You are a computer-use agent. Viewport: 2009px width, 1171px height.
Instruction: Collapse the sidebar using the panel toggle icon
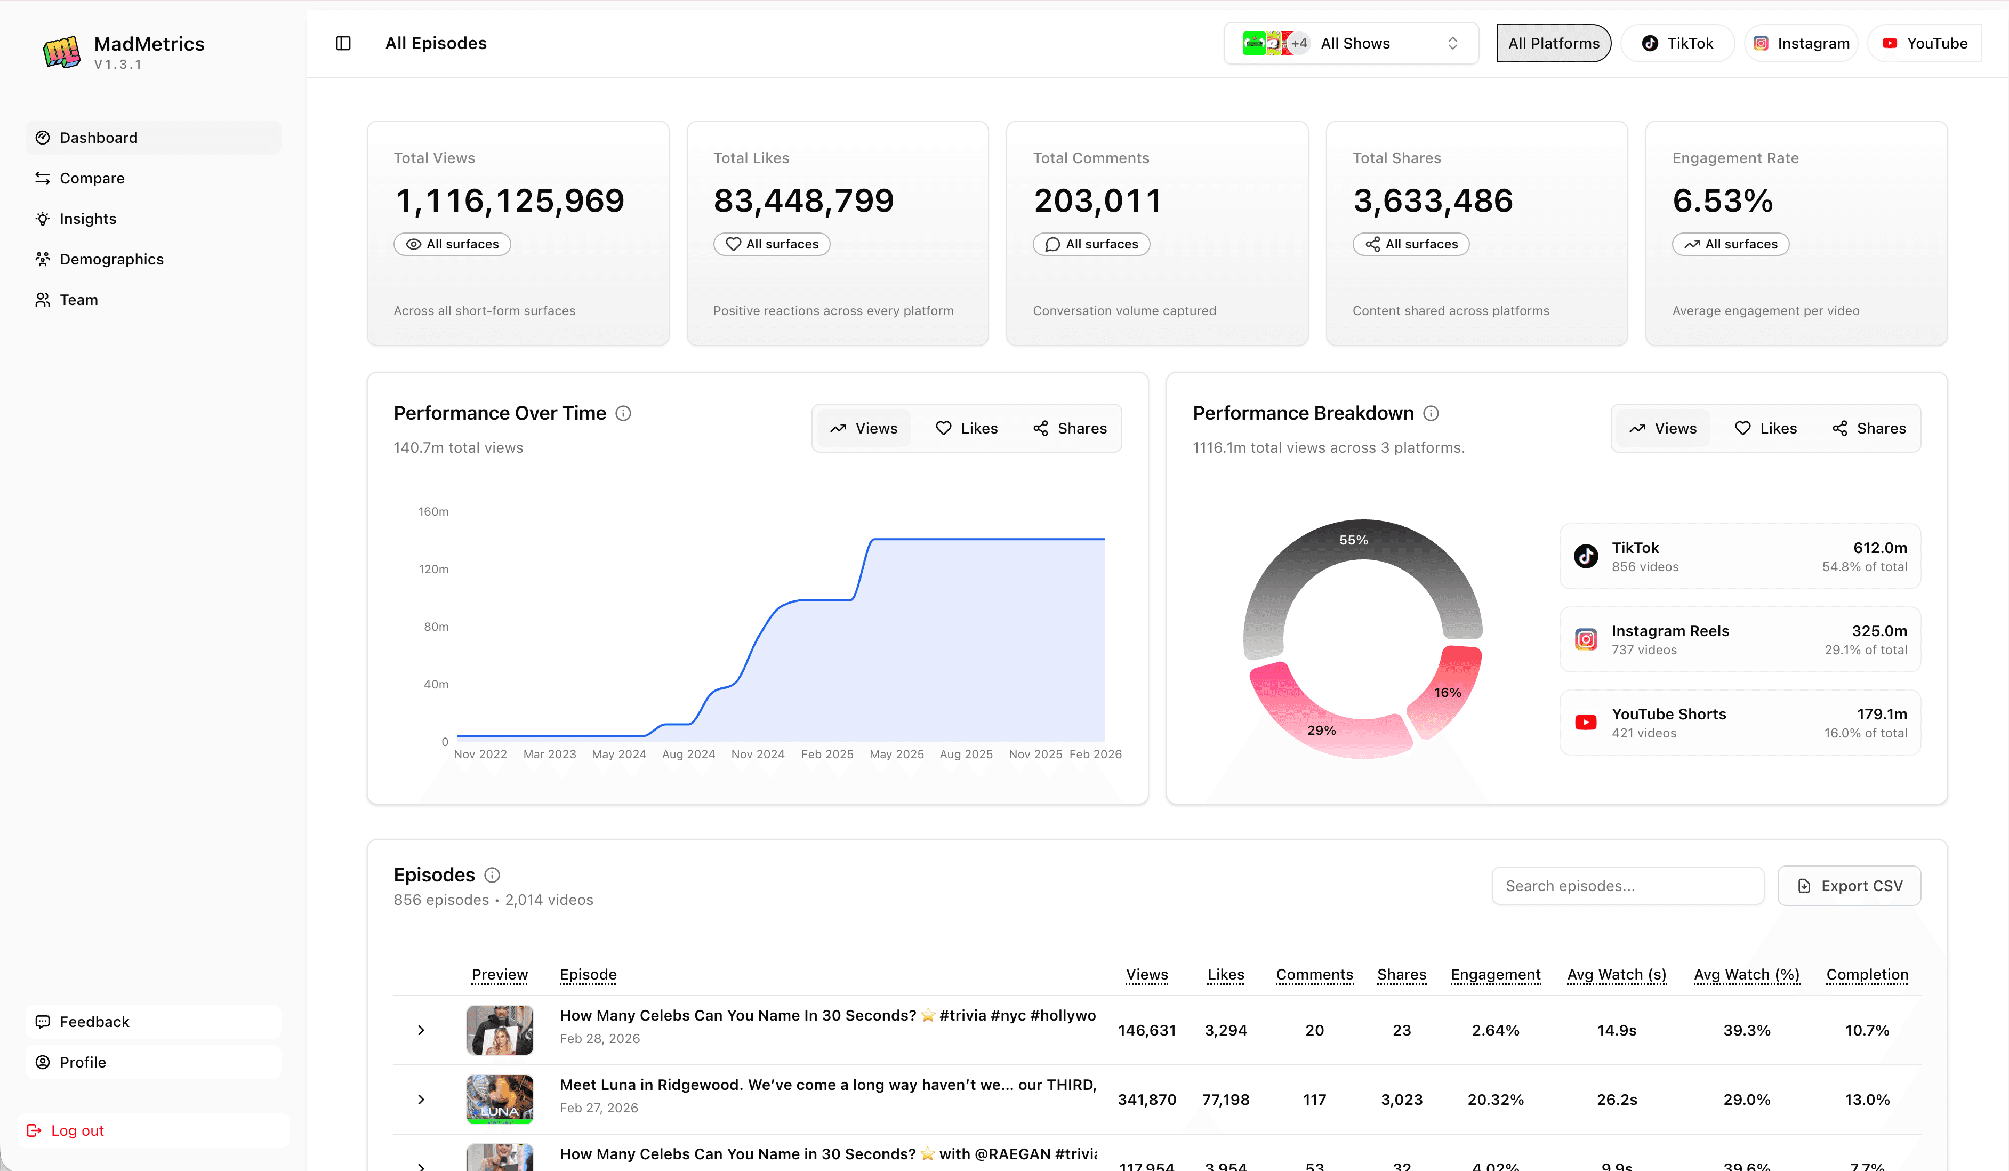[x=343, y=43]
